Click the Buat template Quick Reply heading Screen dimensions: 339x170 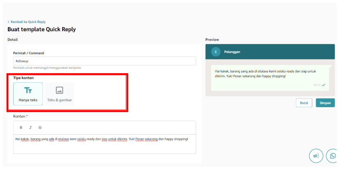coord(42,30)
